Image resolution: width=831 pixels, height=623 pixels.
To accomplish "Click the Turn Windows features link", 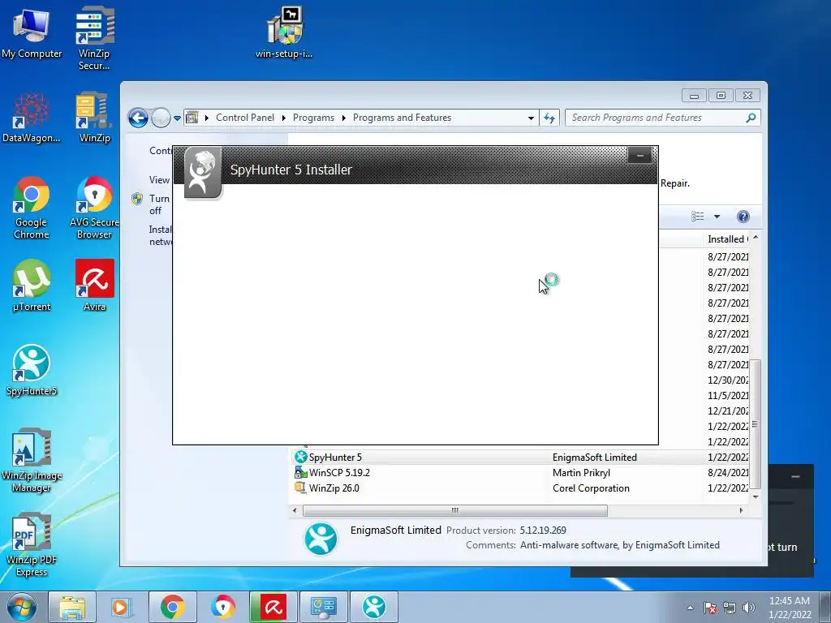I will [x=159, y=204].
